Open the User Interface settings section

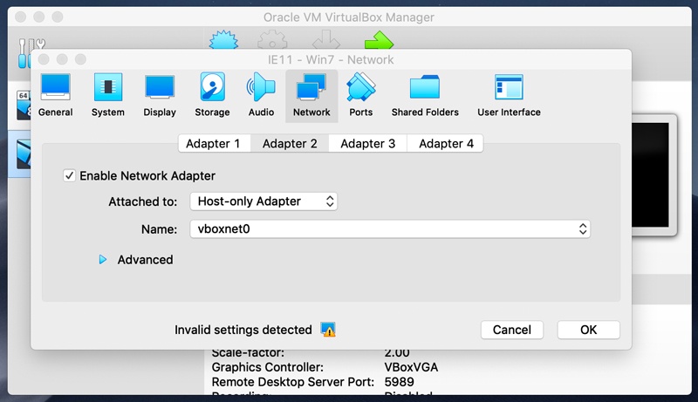pos(509,96)
